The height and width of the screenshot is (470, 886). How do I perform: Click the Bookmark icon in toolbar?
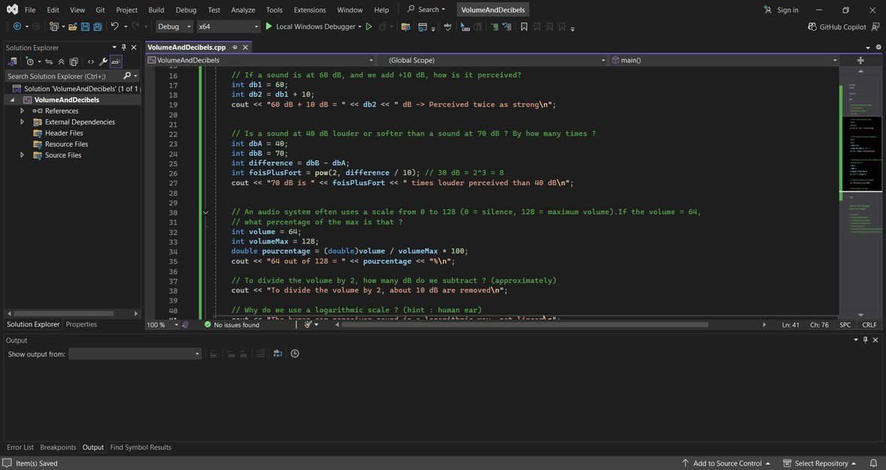click(524, 26)
